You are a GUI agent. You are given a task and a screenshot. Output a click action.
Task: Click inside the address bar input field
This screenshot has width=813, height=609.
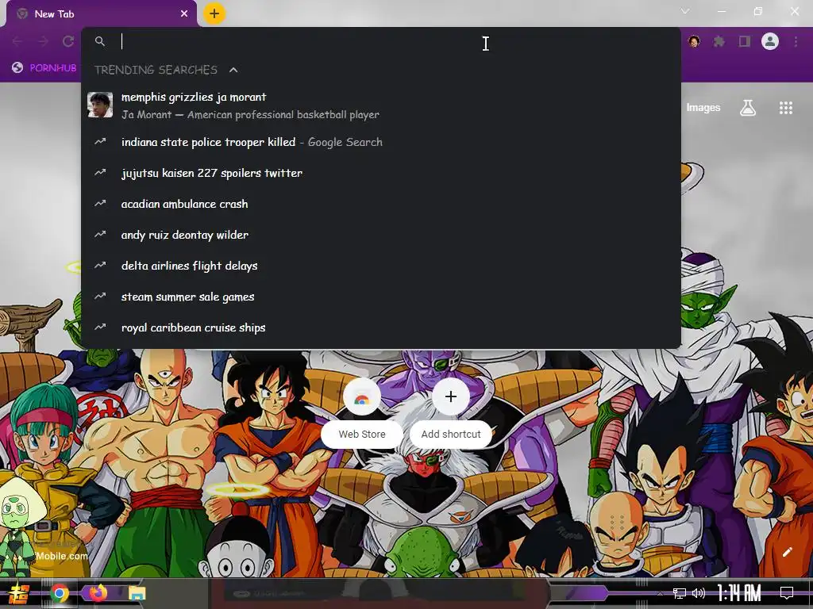[380, 41]
